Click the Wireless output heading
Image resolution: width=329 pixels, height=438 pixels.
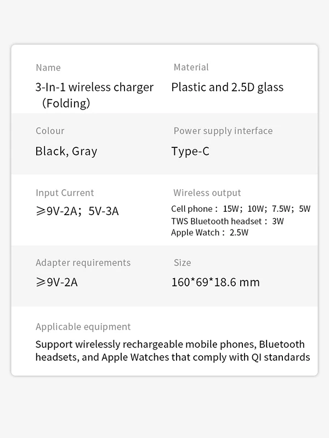[207, 193]
